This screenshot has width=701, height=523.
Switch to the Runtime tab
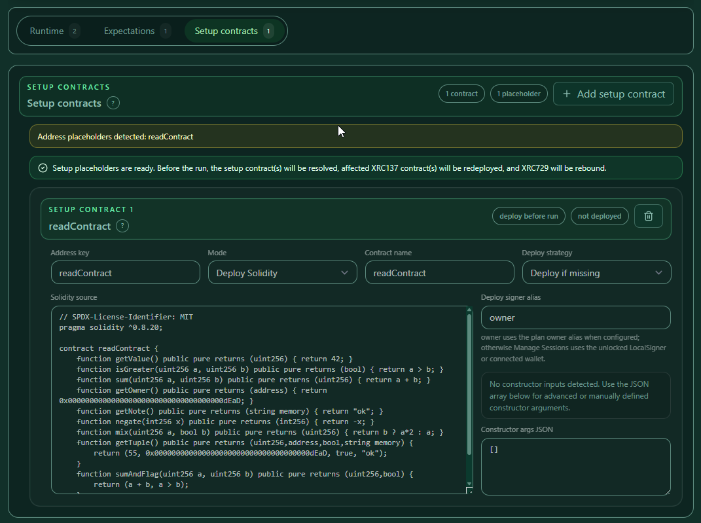[54, 31]
